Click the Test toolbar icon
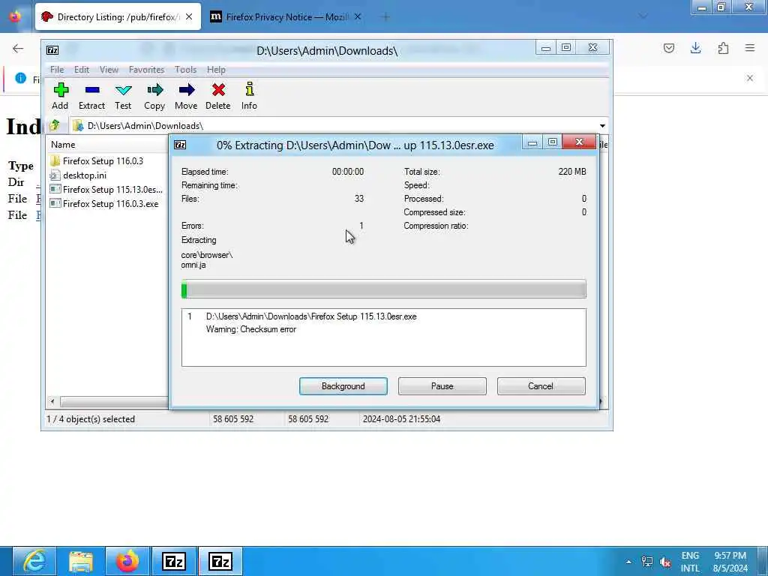 pos(123,97)
